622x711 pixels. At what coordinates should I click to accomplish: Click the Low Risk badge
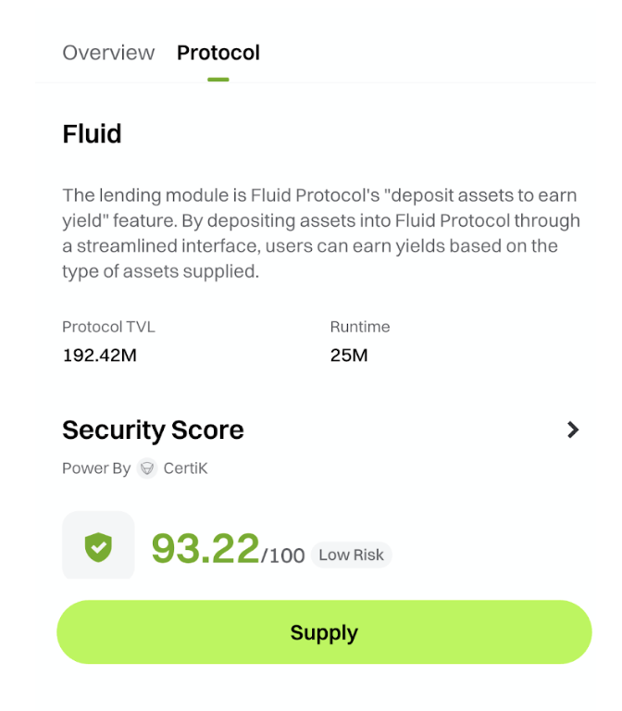pos(351,555)
